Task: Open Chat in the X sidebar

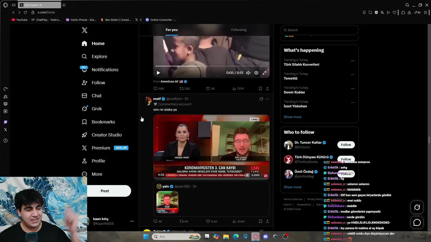Action: (92, 96)
